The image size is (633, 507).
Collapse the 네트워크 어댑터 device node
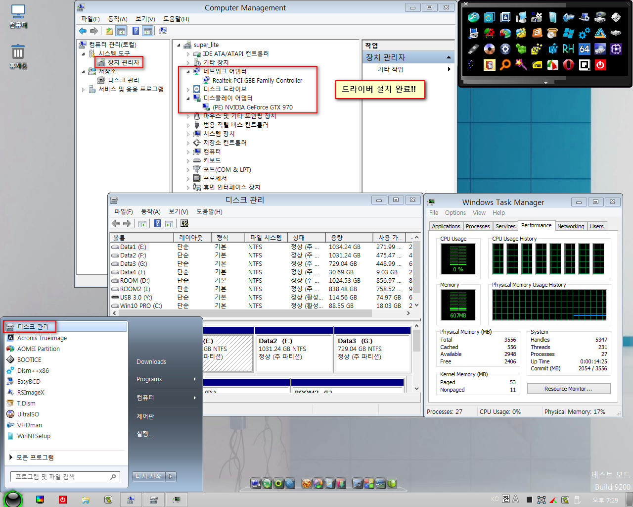[x=188, y=72]
